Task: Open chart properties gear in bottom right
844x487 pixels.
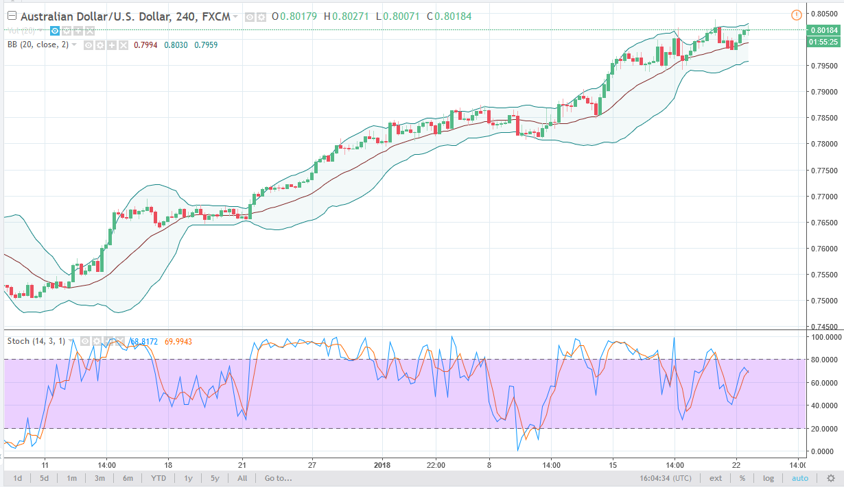Action: (830, 478)
